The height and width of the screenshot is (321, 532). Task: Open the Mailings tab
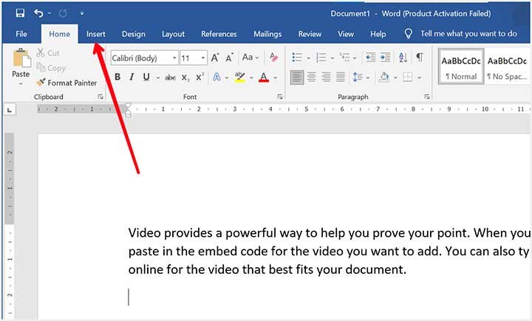pos(267,34)
